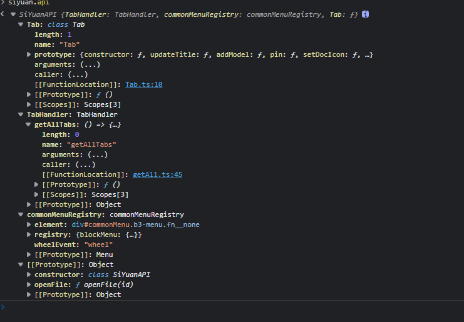This screenshot has height=322, width=464.
Task: Invoke the arguments (...) getter under Tab
Action: point(90,64)
